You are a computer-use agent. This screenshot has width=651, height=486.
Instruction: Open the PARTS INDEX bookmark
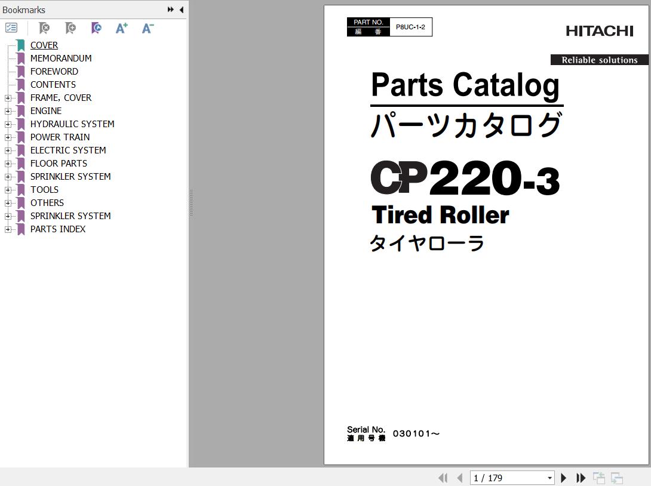tap(58, 229)
